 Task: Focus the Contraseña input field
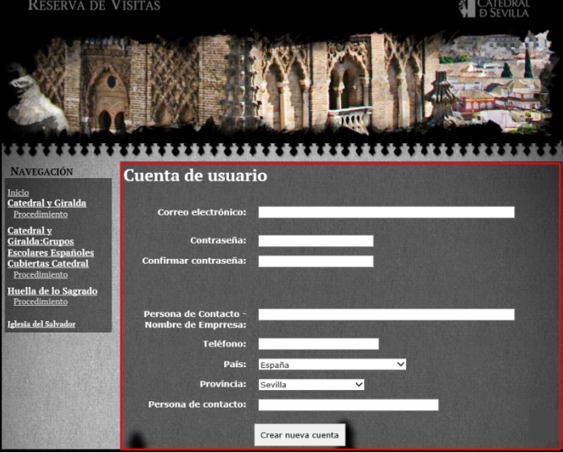(316, 241)
